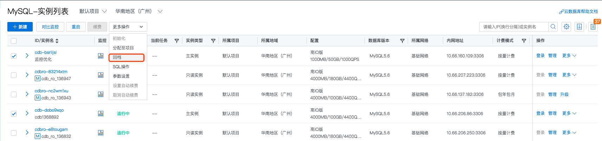Uncheck the cdb-bsrlijsi row checkbox
Viewport: 602px width, 141px height.
pos(14,56)
